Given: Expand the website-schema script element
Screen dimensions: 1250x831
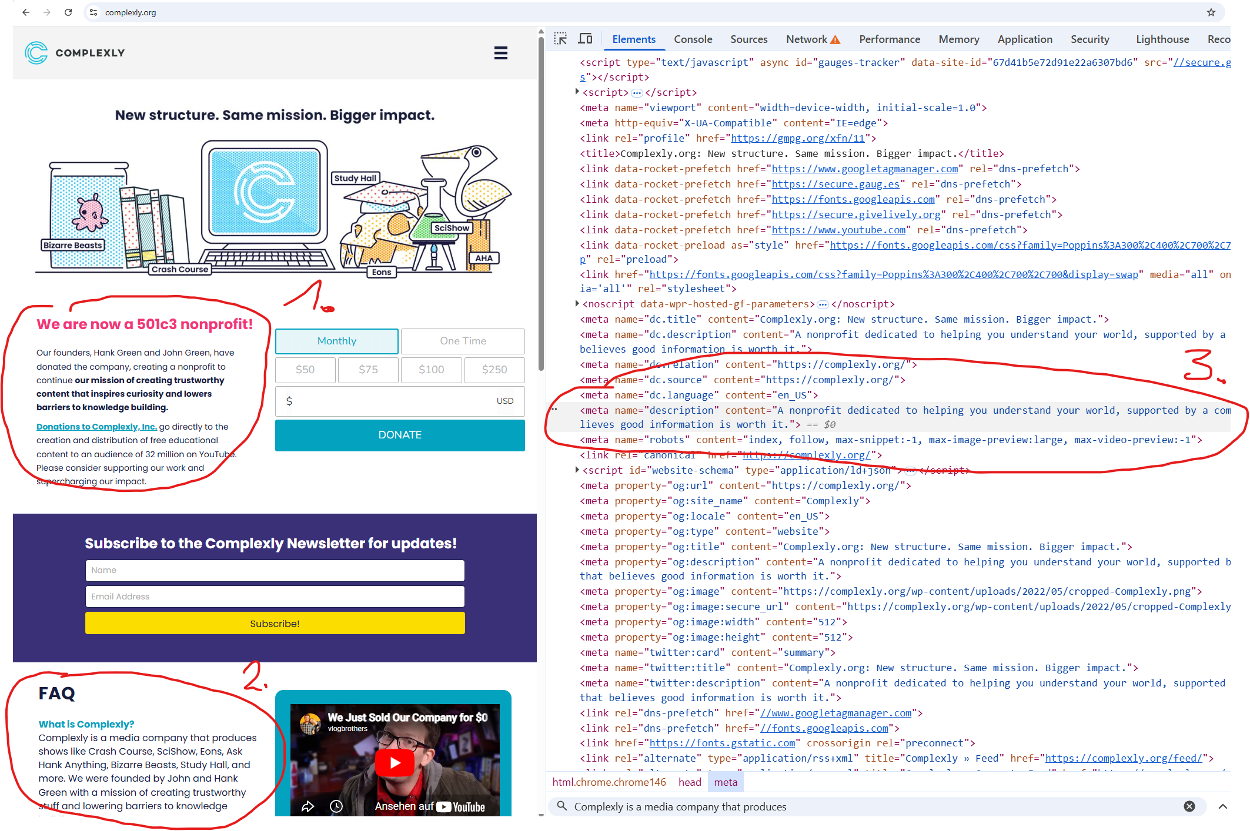Looking at the screenshot, I should [x=577, y=470].
